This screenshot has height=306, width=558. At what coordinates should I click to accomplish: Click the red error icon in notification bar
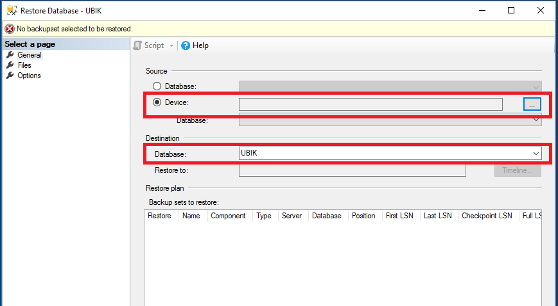(x=9, y=29)
